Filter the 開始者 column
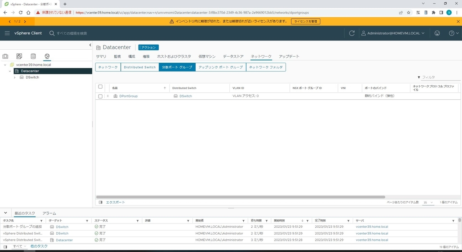Viewport: 462px width, 252px height. pos(243,221)
